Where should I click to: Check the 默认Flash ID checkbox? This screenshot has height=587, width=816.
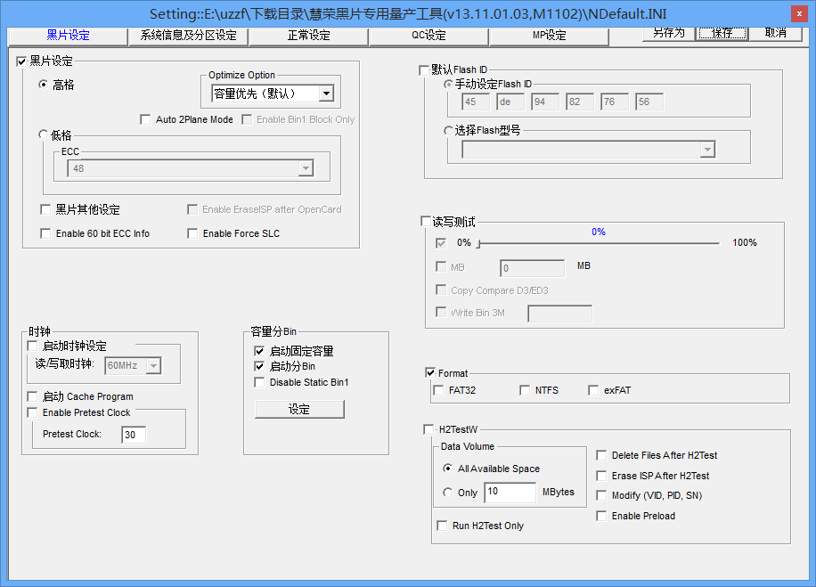coord(424,69)
